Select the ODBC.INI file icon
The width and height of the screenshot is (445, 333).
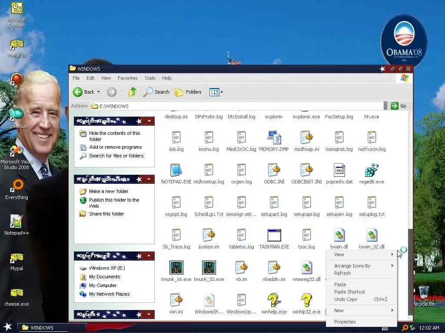[x=274, y=170]
